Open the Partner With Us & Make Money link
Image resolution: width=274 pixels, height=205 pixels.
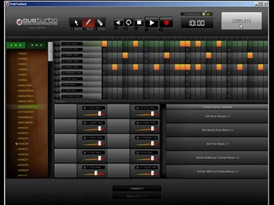[217, 171]
